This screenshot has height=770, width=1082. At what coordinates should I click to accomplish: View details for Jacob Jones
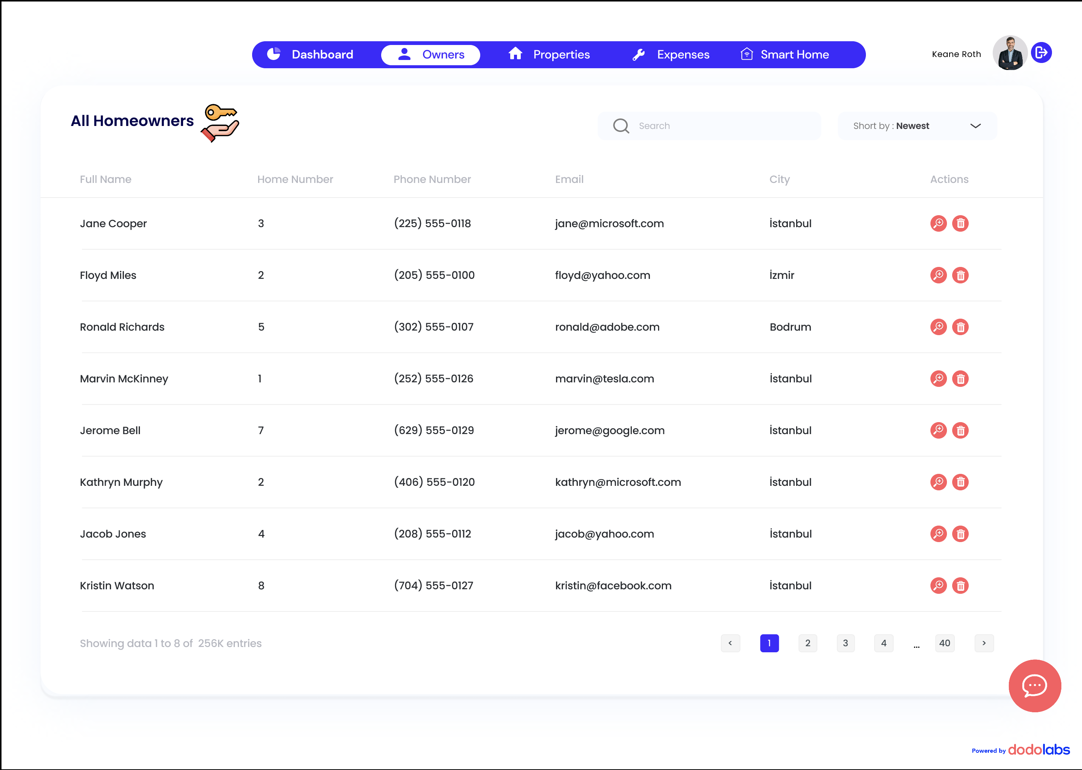pyautogui.click(x=938, y=533)
